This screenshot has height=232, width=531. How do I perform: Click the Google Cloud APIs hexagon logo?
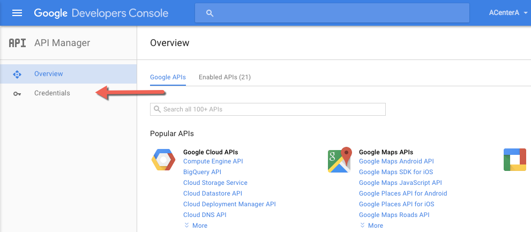click(163, 160)
